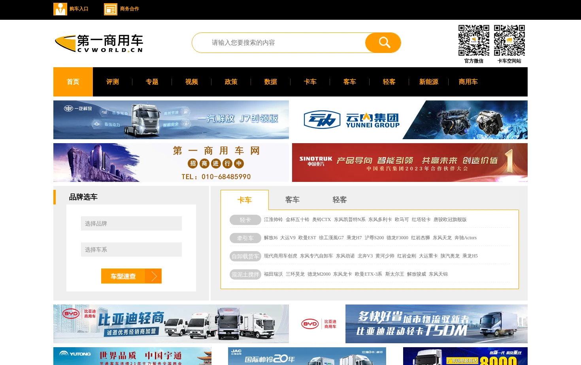Click the 商务合作 newspaper icon
This screenshot has width=581, height=365.
coord(111,9)
